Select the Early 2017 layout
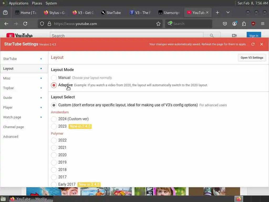269x202 pixels. pos(54,184)
